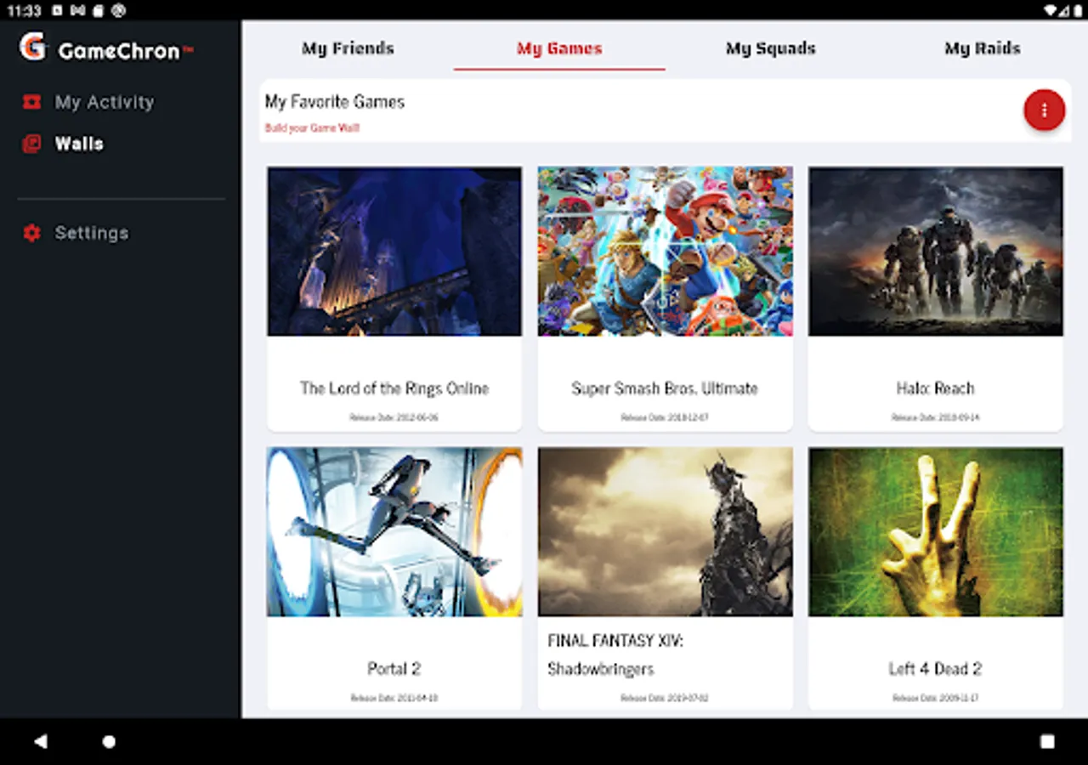Click the Left 4 Dead 2 title

(935, 669)
